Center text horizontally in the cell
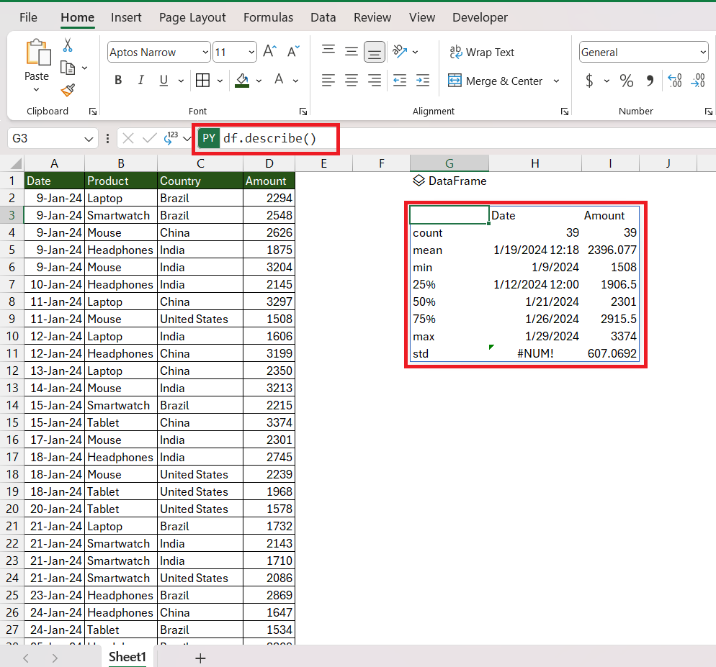The height and width of the screenshot is (667, 716). click(x=351, y=81)
